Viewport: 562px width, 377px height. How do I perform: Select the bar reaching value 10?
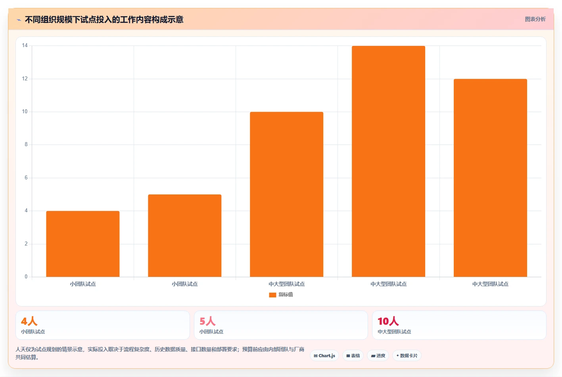pyautogui.click(x=287, y=194)
